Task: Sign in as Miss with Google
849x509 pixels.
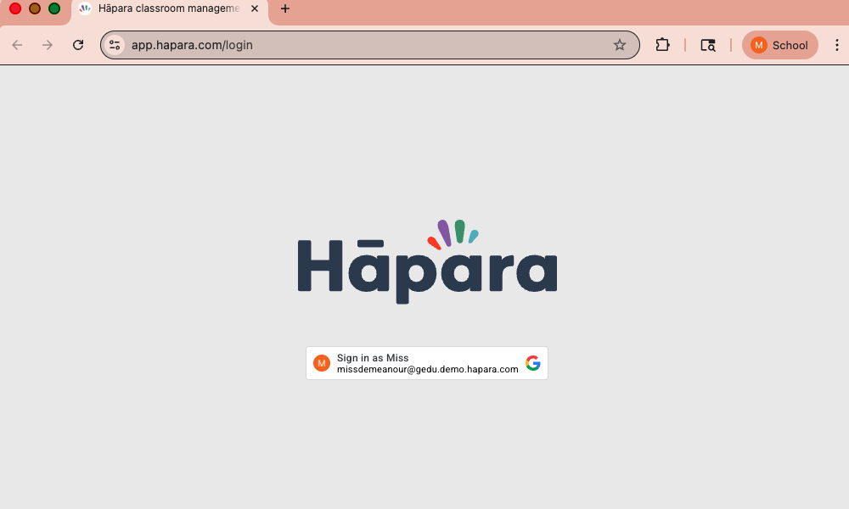Action: click(427, 363)
